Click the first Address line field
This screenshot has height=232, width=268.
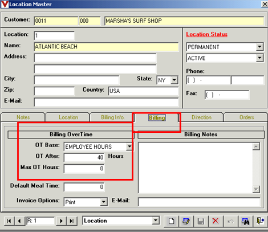click(95, 58)
